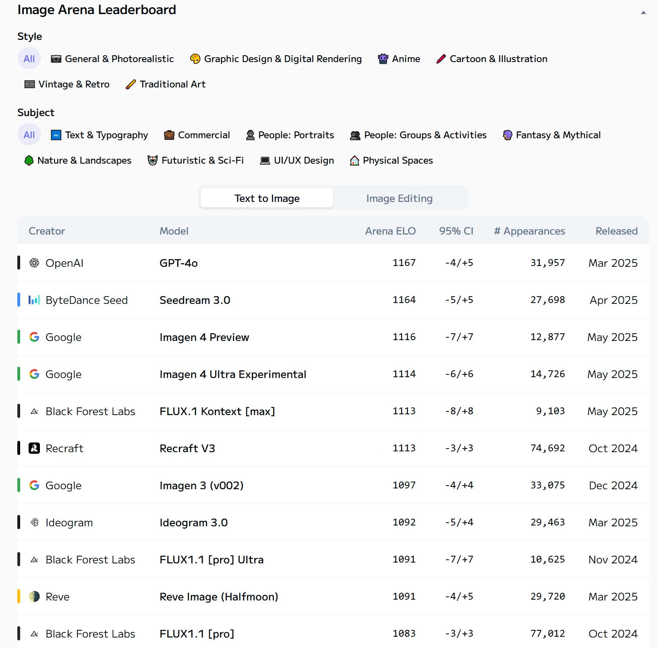This screenshot has height=648, width=658.
Task: Filter by Commercial subject label
Action: tap(204, 135)
